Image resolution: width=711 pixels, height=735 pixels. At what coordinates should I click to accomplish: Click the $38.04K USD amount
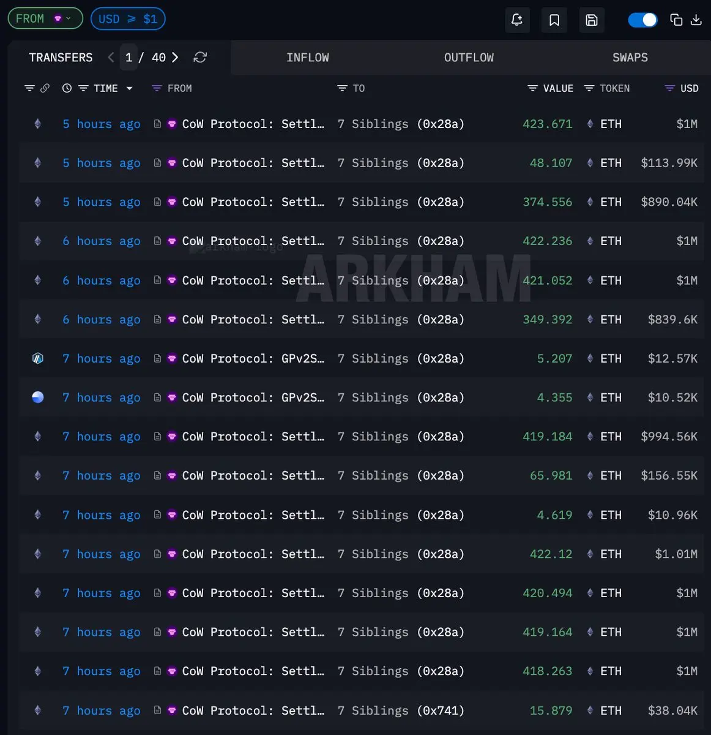click(x=672, y=710)
